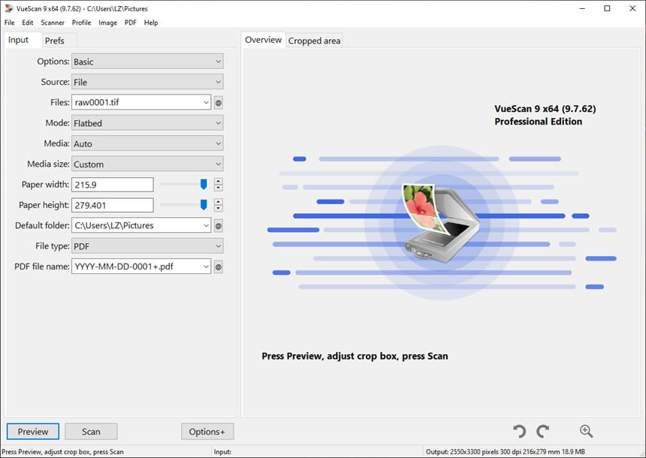Open the File type dropdown showing PDF
The height and width of the screenshot is (458, 646).
tap(147, 246)
